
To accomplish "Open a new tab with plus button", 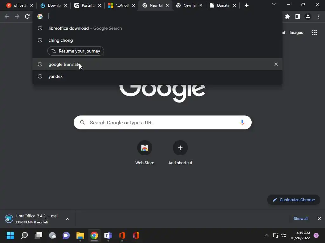I will pos(246,5).
